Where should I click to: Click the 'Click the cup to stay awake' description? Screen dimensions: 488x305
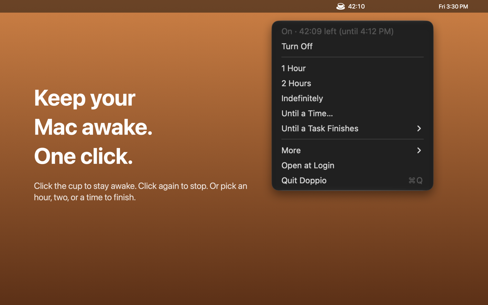141,191
